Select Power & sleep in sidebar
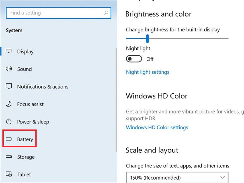 tap(33, 122)
